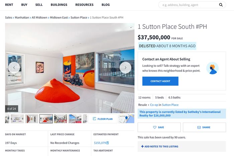Click the plus to add listing notes

tap(142, 146)
